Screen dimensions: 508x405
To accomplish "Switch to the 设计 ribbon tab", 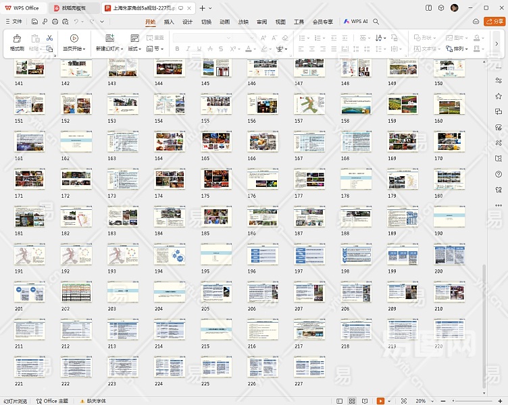I will pyautogui.click(x=187, y=22).
